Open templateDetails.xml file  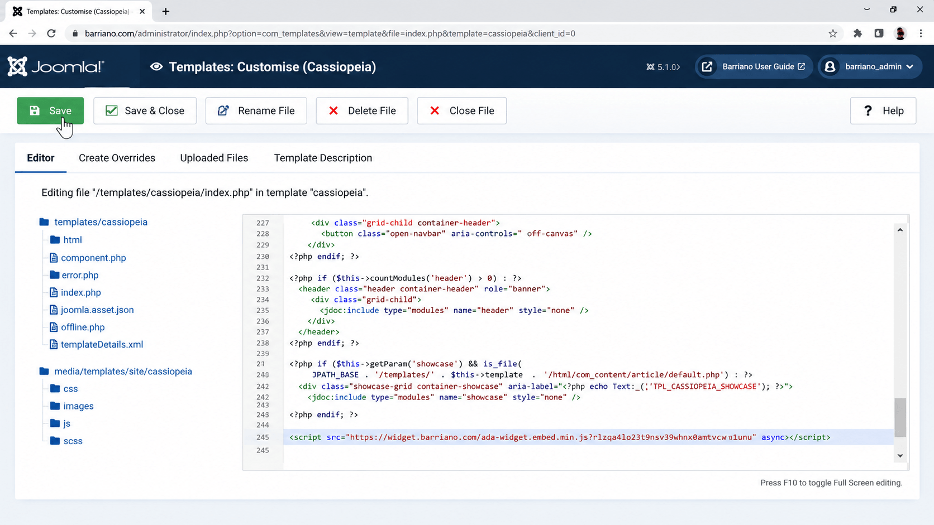pos(102,344)
